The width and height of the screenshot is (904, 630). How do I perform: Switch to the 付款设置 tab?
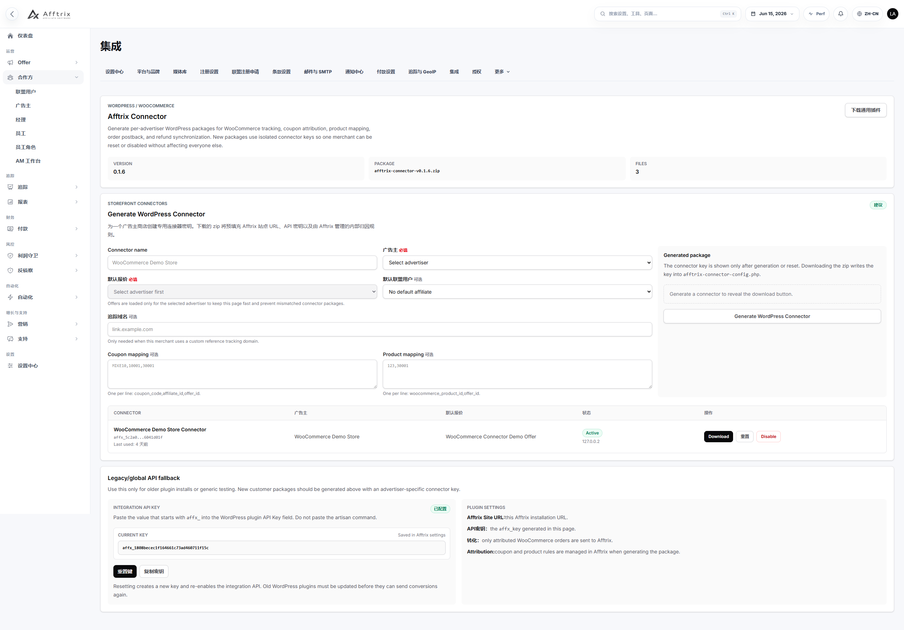click(x=386, y=72)
